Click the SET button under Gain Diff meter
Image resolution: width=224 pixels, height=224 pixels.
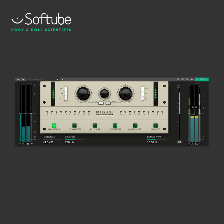point(179,142)
